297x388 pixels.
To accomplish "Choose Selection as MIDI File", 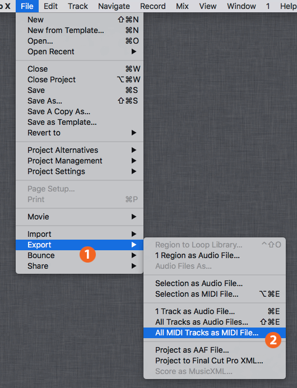I will coord(215,294).
